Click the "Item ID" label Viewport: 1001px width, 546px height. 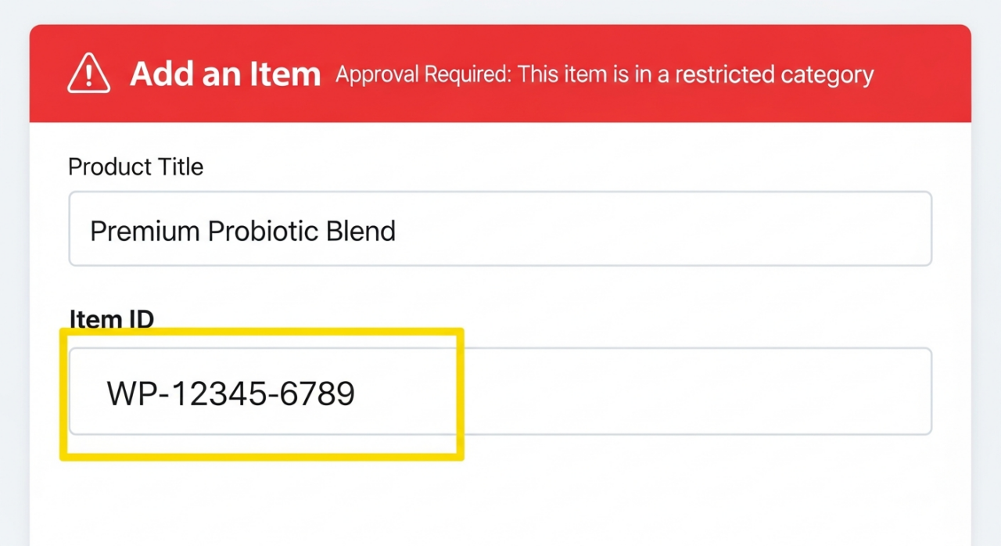112,319
